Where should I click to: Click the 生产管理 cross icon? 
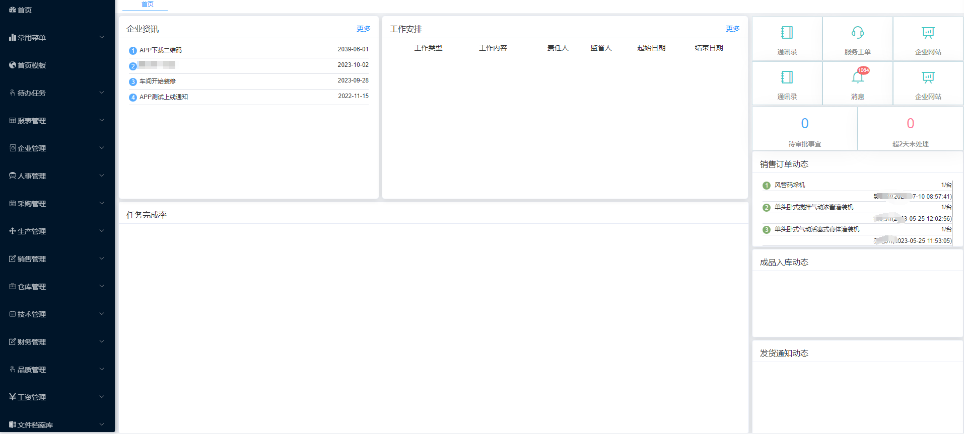13,231
